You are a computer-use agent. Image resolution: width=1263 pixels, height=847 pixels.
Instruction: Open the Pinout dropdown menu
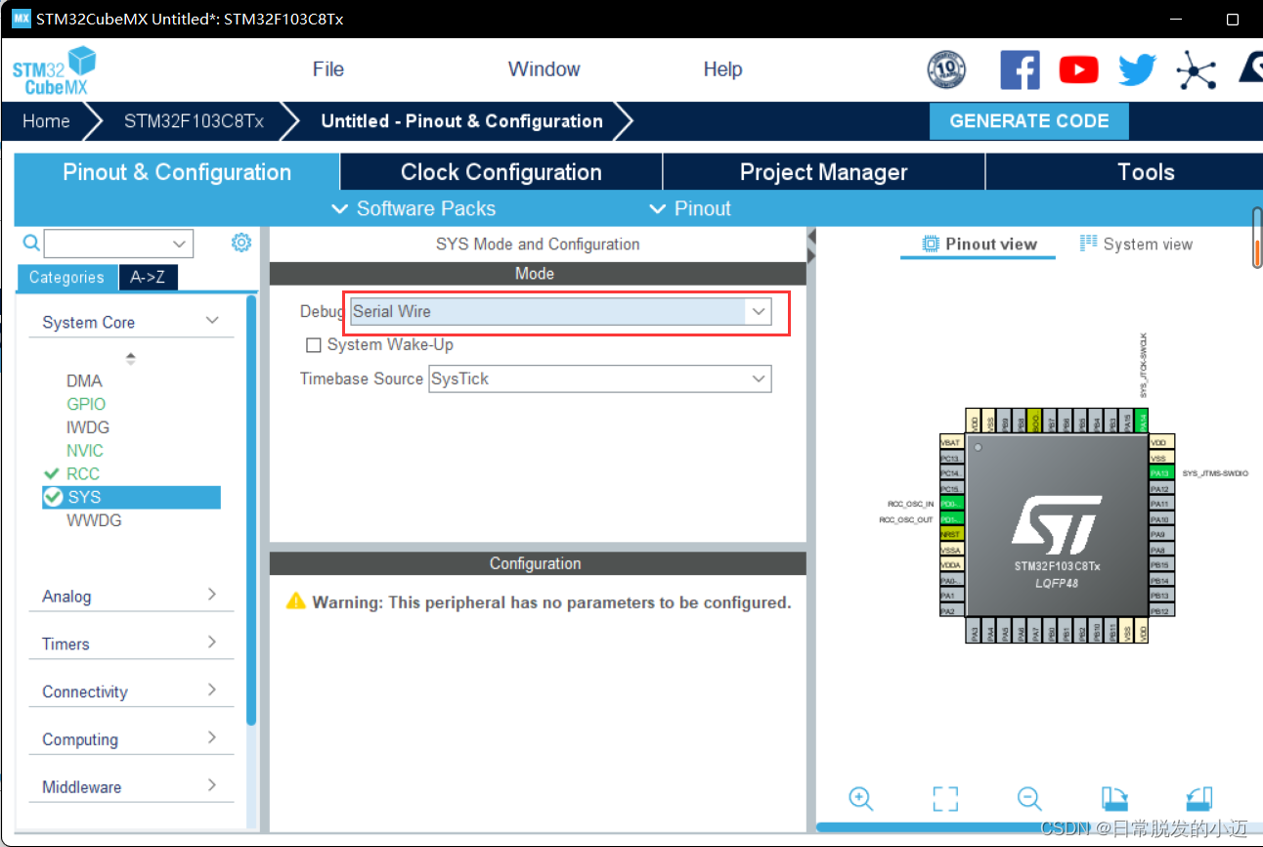(x=690, y=208)
